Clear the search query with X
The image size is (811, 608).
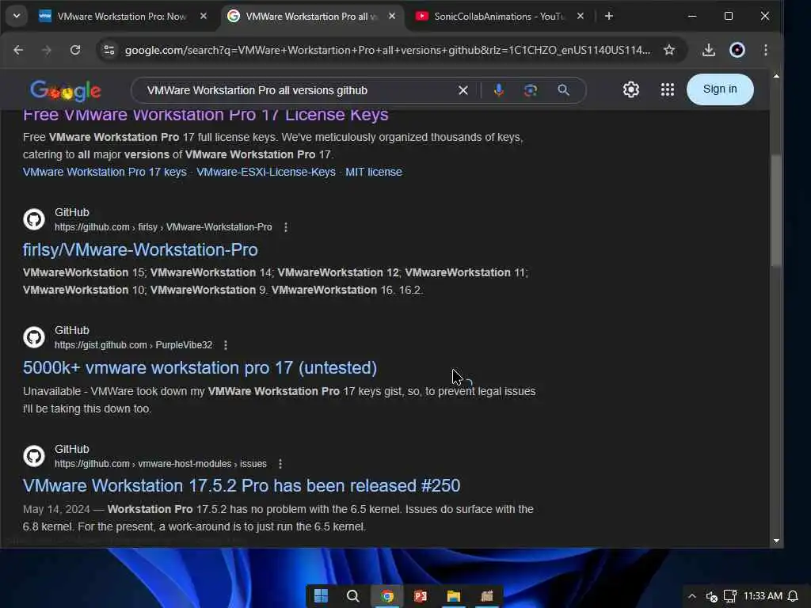463,90
